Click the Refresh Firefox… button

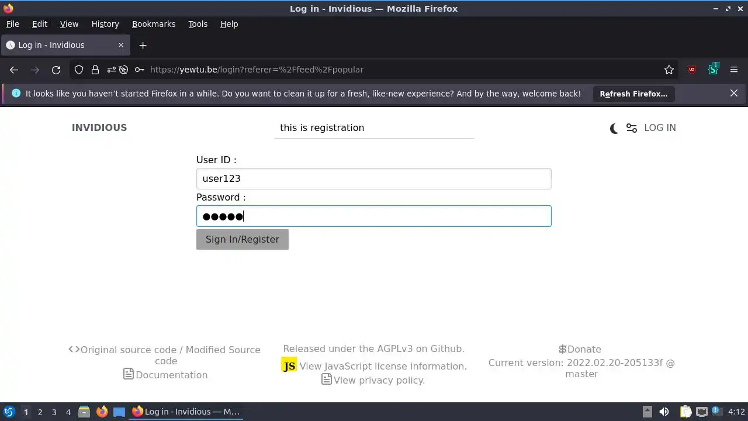click(x=633, y=94)
